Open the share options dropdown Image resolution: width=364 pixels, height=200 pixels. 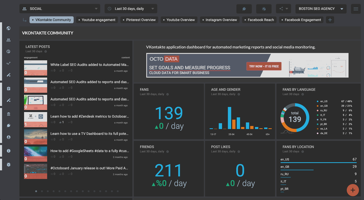pos(283,9)
